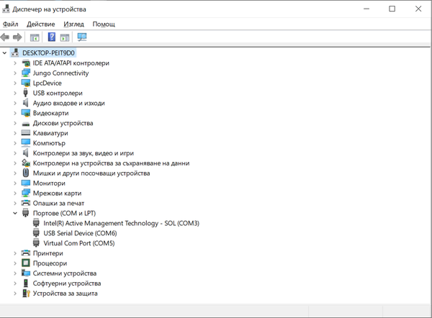Expand the USB контролери category
Viewport: 432px width, 318px height.
click(x=15, y=94)
